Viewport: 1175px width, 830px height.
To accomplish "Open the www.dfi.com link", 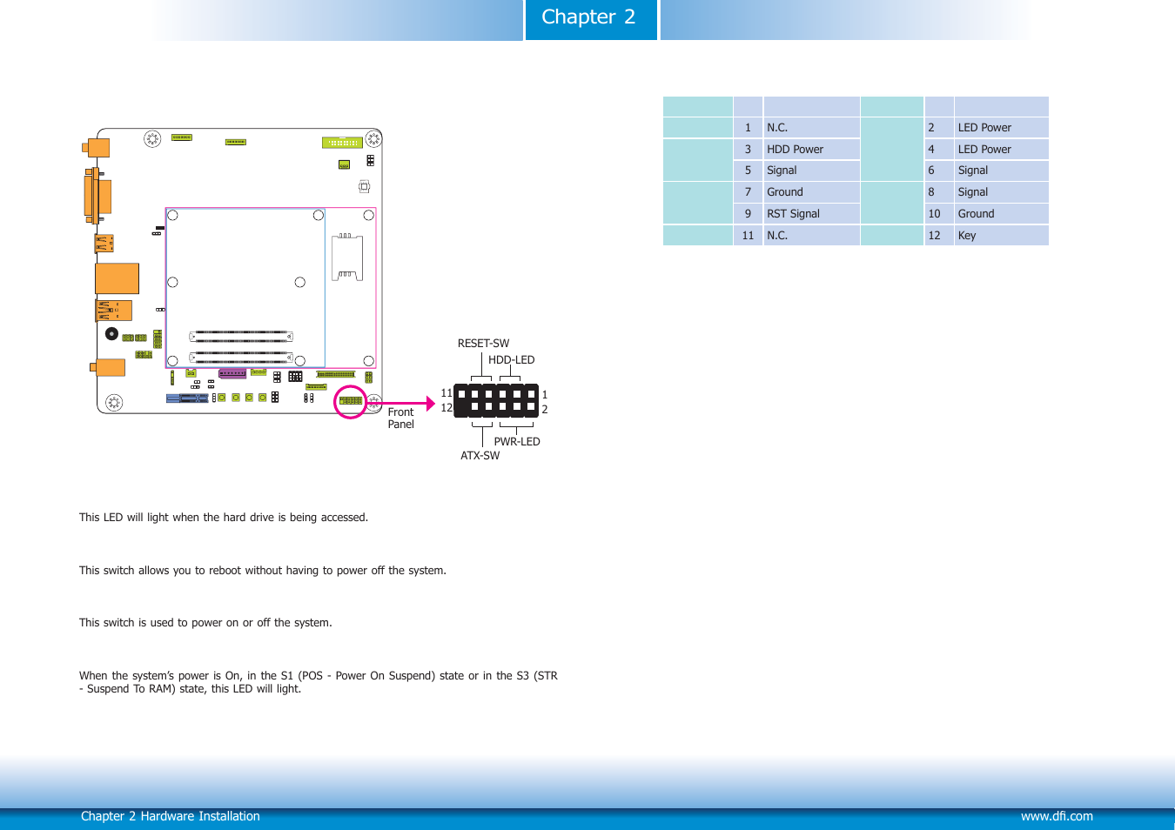I will (1057, 816).
